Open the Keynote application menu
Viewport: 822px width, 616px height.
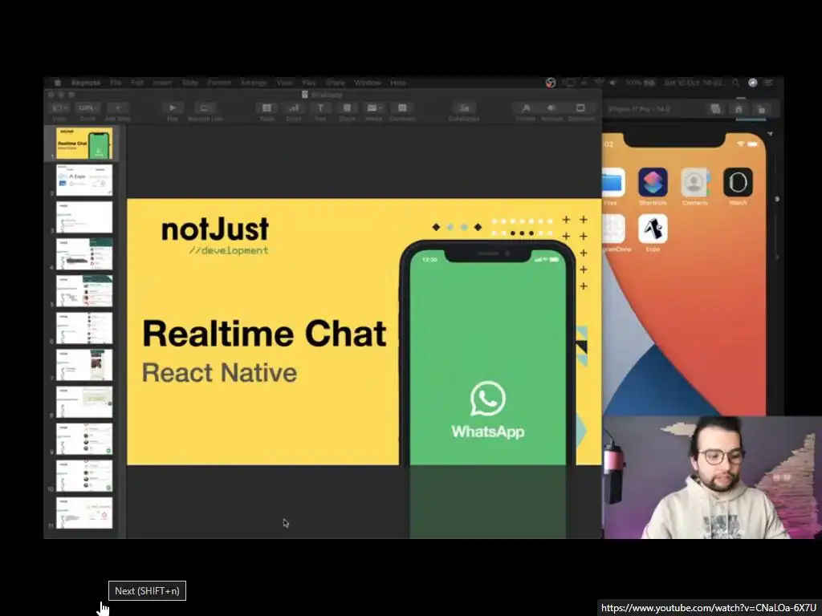(x=86, y=83)
